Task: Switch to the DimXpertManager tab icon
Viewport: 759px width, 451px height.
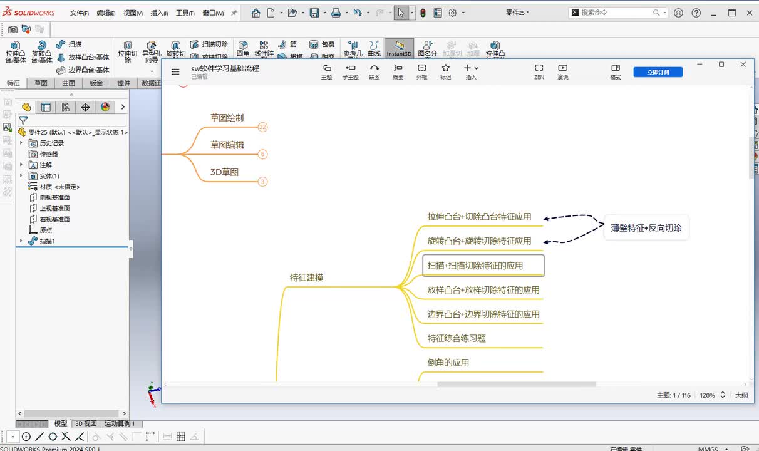Action: [x=85, y=107]
